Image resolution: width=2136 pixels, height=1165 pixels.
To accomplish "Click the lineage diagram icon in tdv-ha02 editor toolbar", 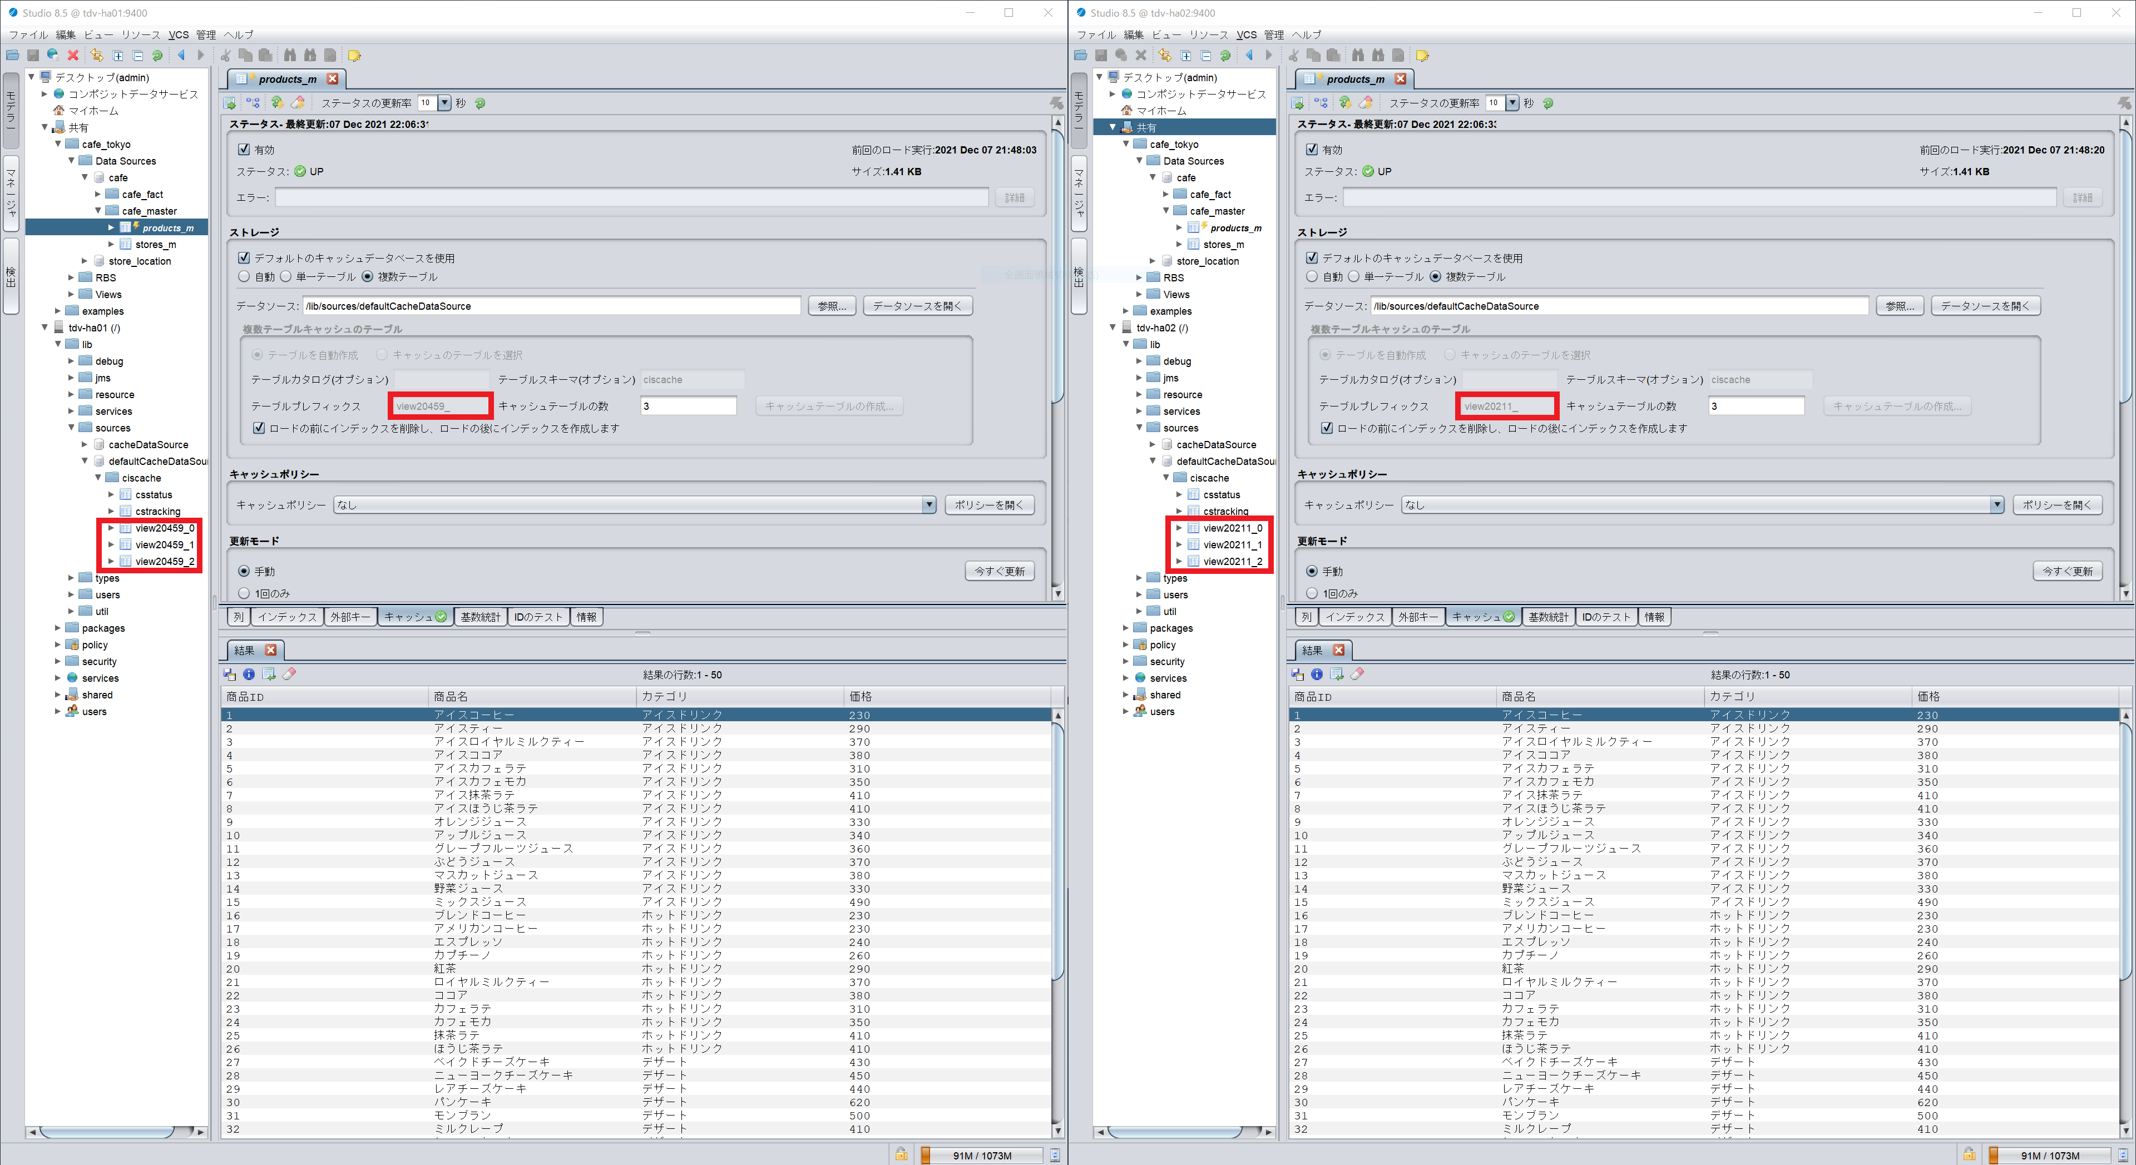I will [1322, 103].
